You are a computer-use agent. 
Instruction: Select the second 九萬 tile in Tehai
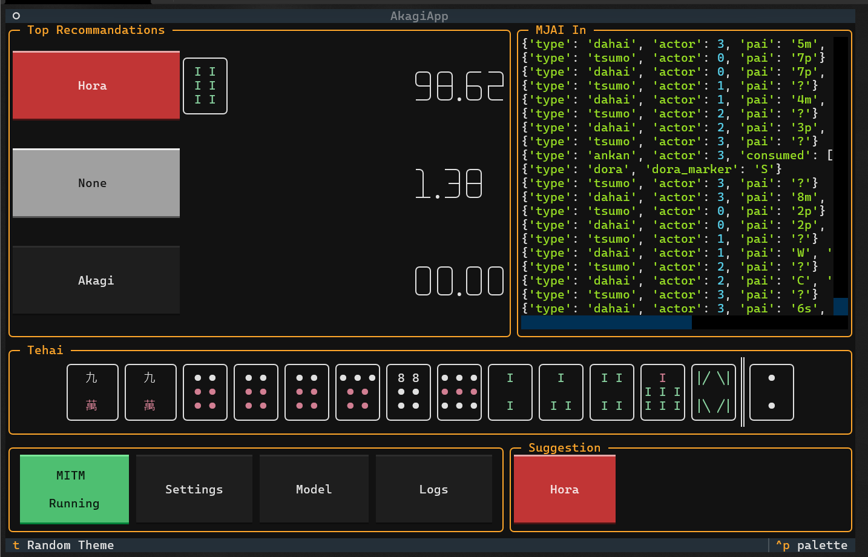point(150,392)
